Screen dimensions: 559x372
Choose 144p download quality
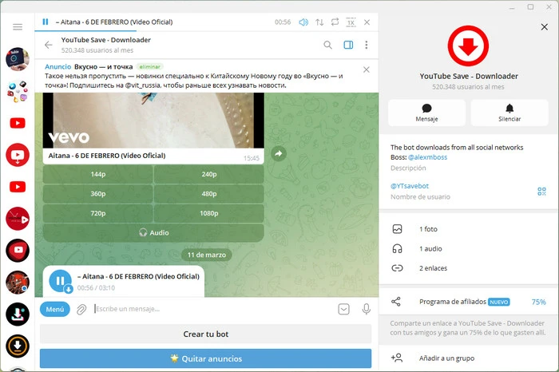click(98, 174)
